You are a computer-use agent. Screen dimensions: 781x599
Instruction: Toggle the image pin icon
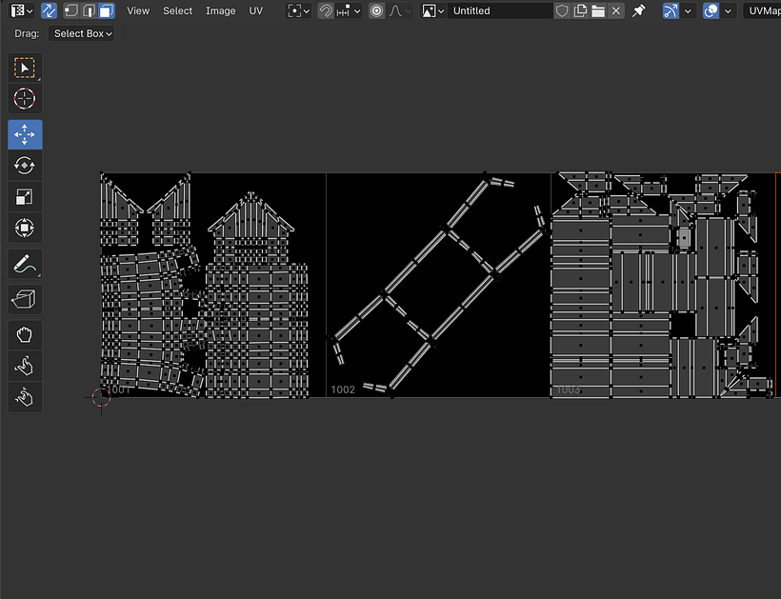click(638, 11)
